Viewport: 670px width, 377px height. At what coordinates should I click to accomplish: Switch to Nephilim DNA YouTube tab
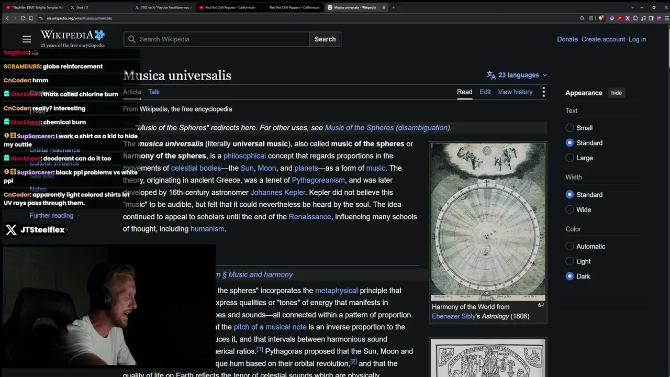[x=34, y=7]
